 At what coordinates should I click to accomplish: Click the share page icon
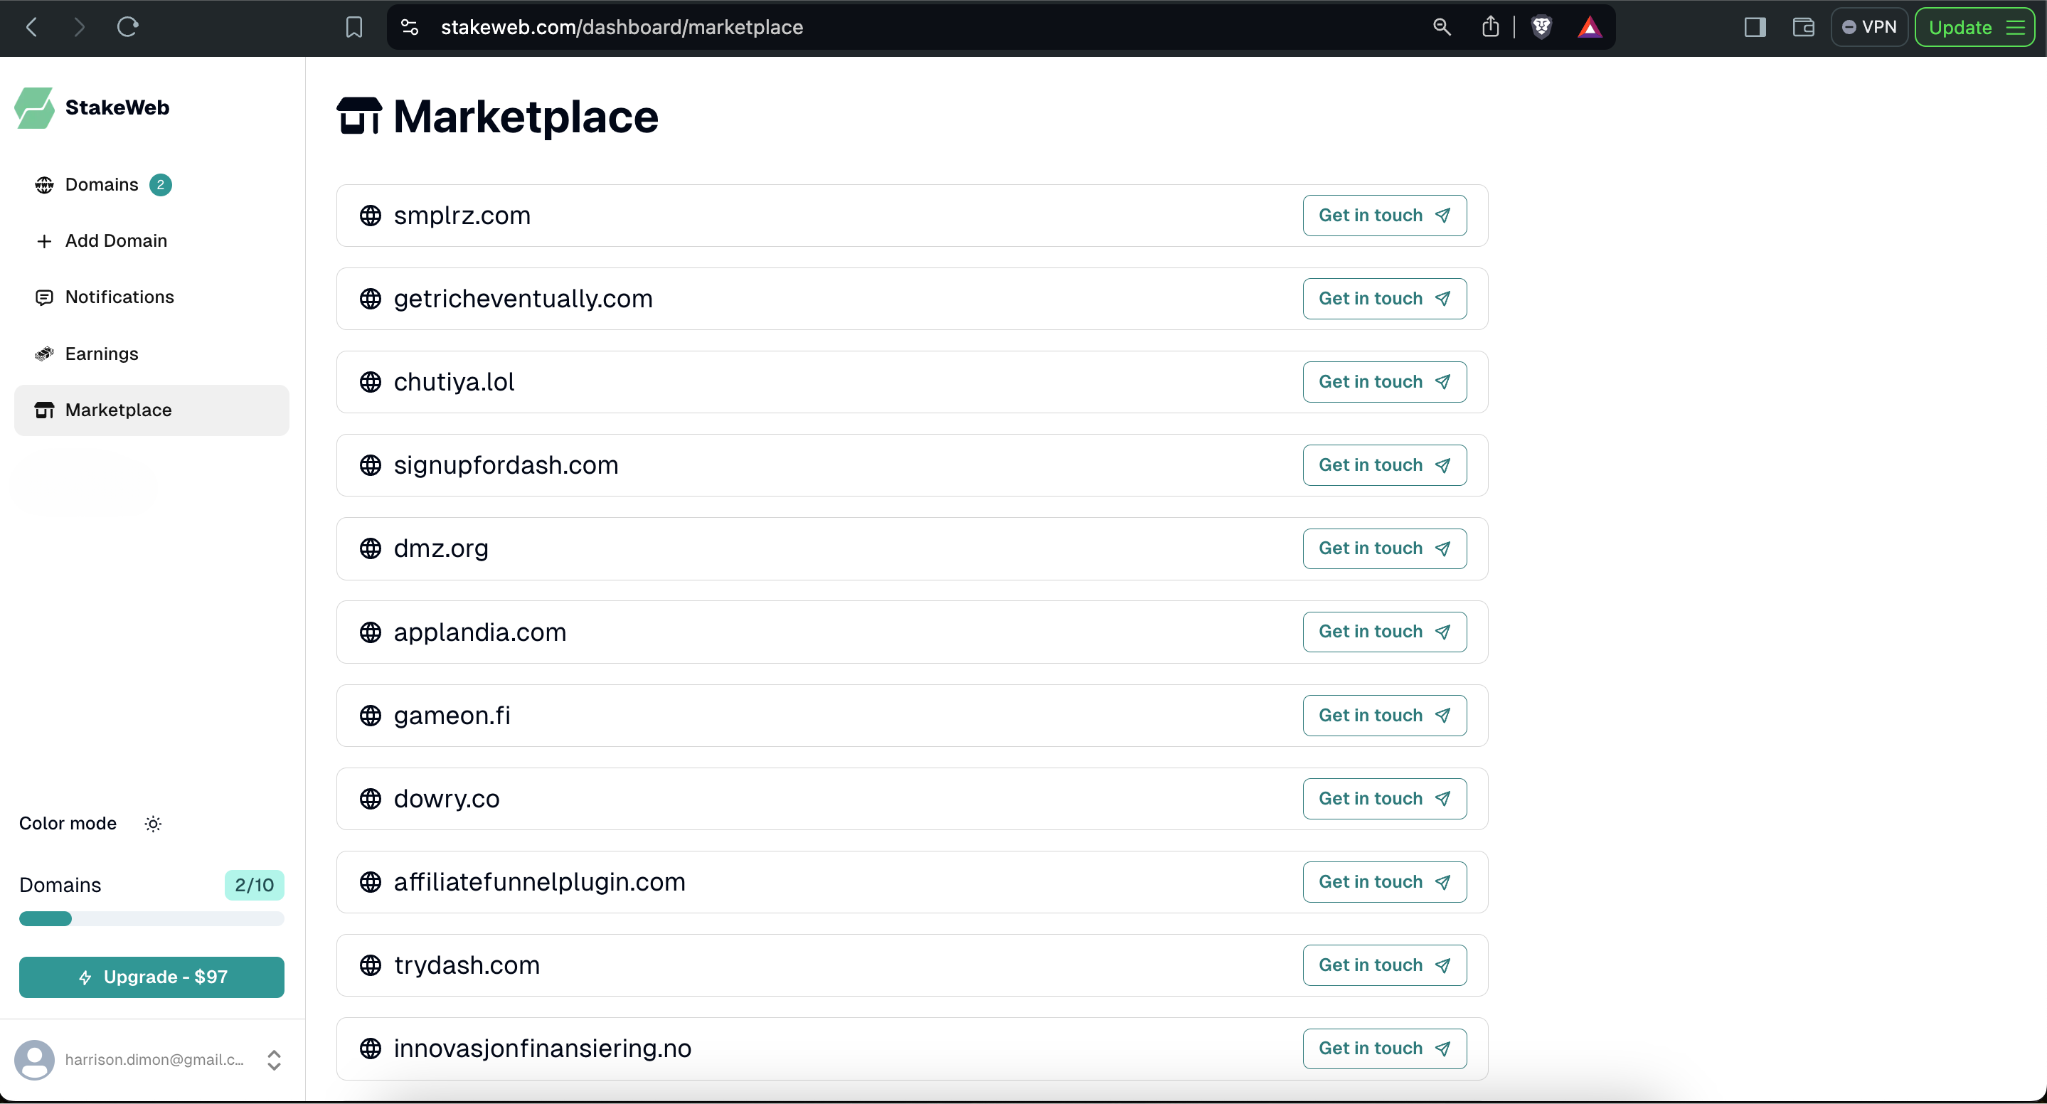point(1491,27)
